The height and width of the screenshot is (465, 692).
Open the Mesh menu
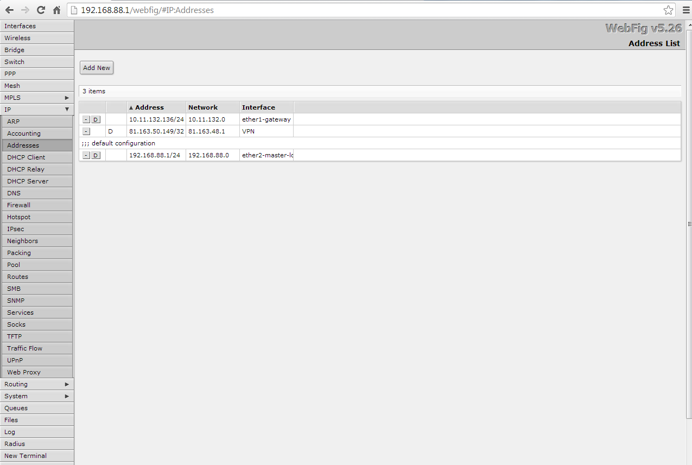coord(37,86)
